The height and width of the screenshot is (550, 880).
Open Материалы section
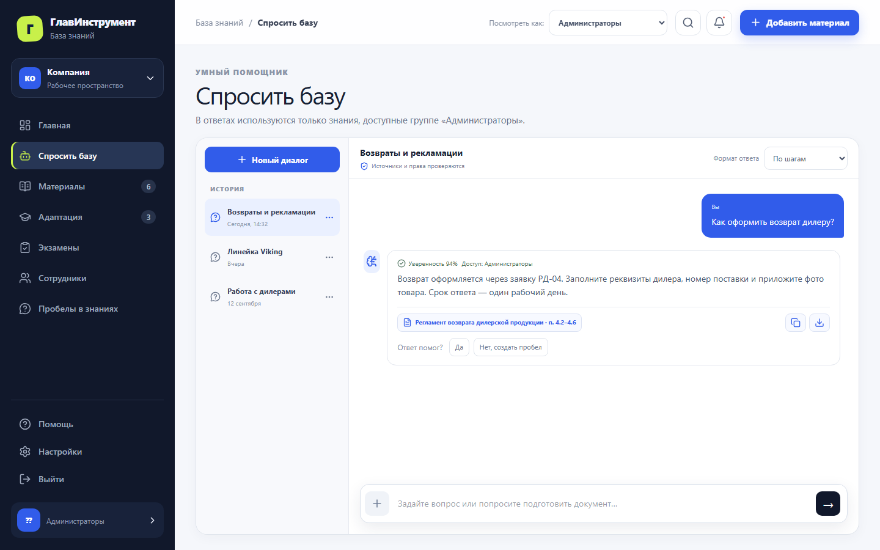pyautogui.click(x=87, y=186)
